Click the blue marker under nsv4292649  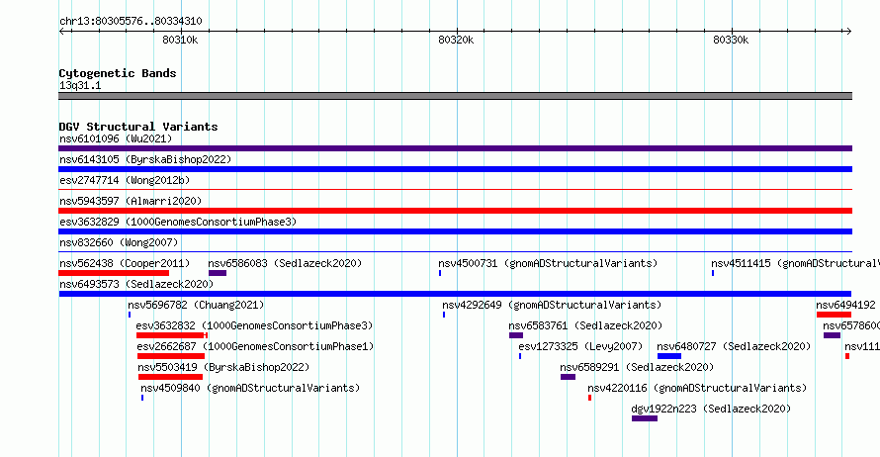click(444, 315)
